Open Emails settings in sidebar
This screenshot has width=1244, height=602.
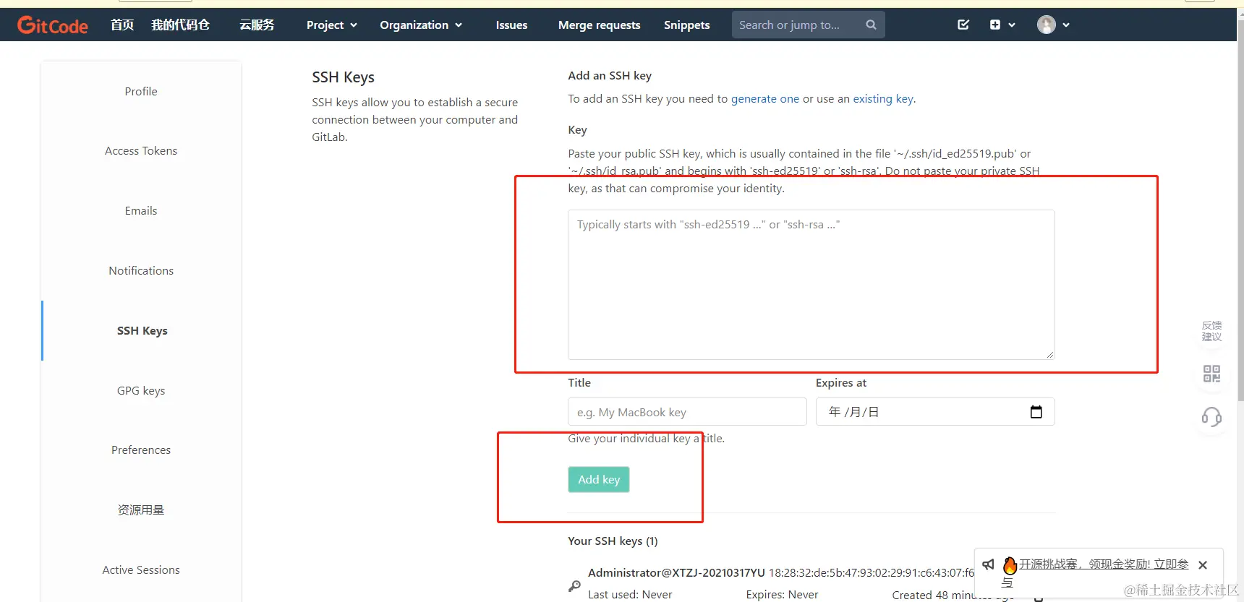[x=141, y=211]
